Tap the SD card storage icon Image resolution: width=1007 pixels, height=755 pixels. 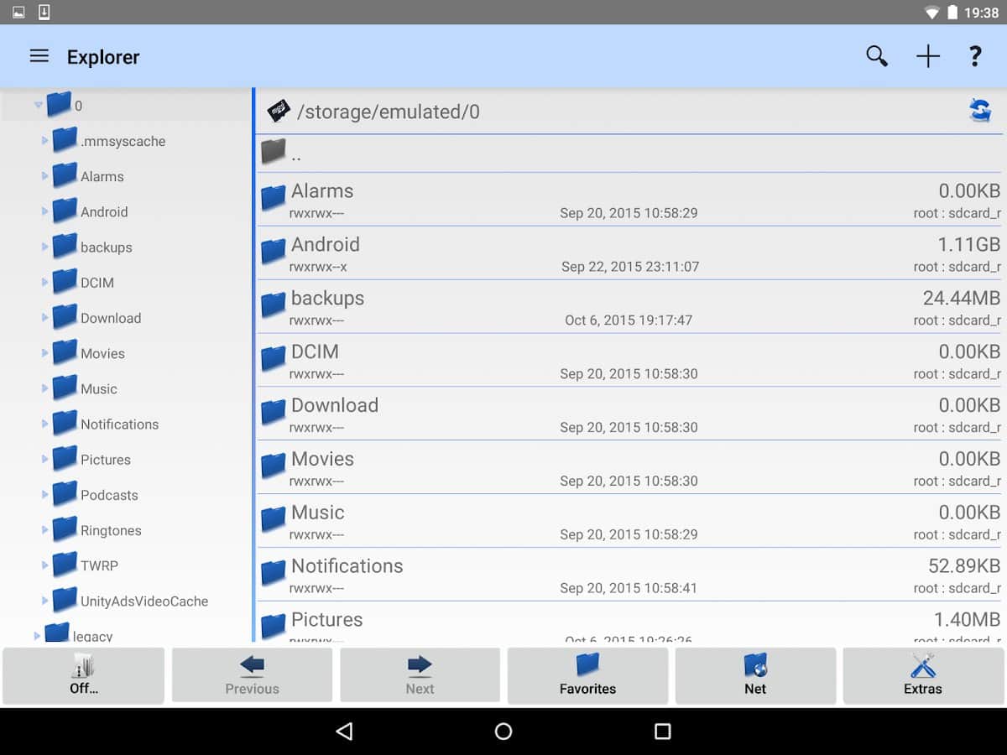pos(278,111)
